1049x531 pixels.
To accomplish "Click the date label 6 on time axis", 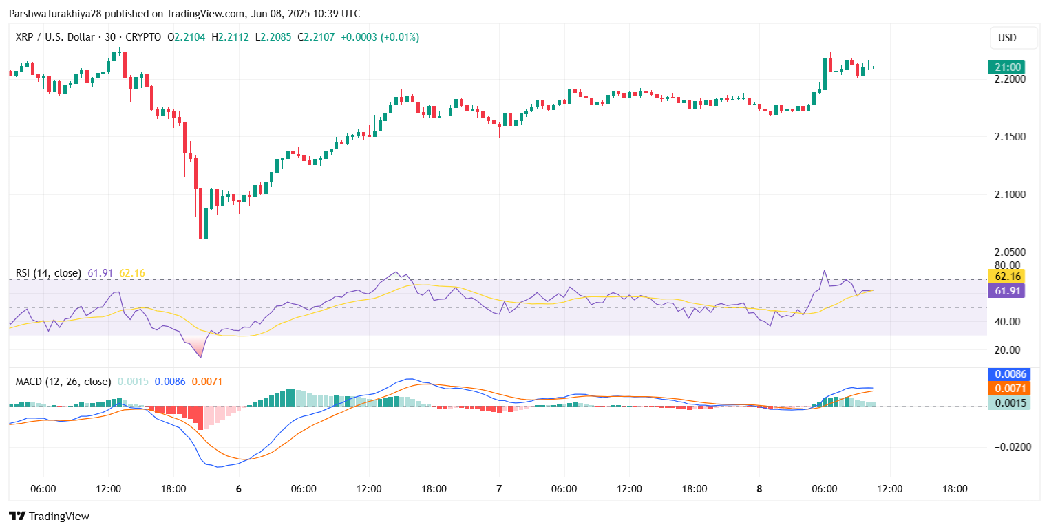I will [x=238, y=489].
